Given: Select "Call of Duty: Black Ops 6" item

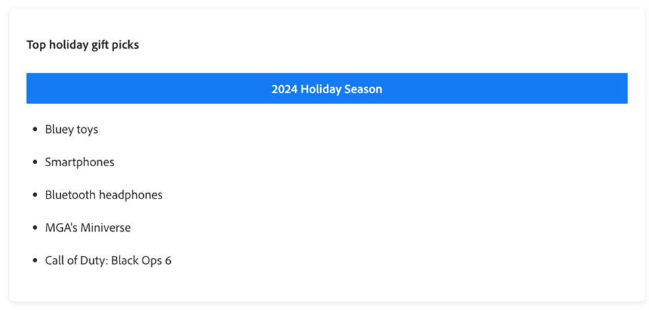Looking at the screenshot, I should pos(108,261).
